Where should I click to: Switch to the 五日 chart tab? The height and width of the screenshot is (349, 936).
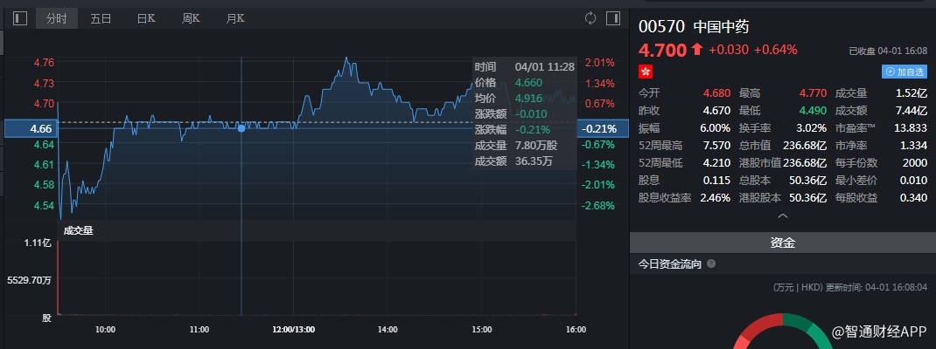pyautogui.click(x=101, y=18)
